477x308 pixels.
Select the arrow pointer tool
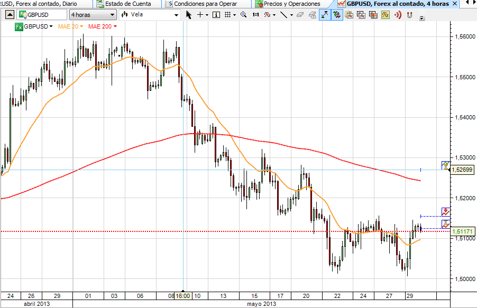189,15
